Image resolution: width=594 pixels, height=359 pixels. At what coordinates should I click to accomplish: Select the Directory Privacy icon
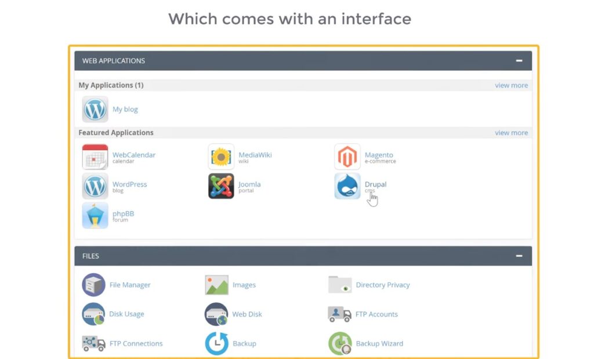(340, 285)
